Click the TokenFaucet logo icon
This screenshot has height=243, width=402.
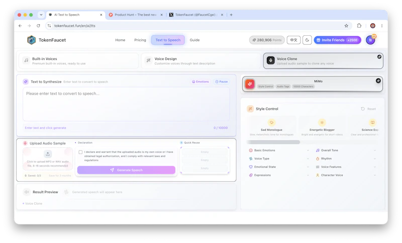click(x=31, y=40)
